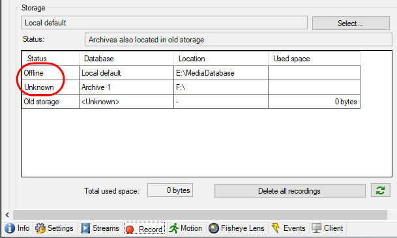
Task: Click the Location column header
Action: [221, 59]
